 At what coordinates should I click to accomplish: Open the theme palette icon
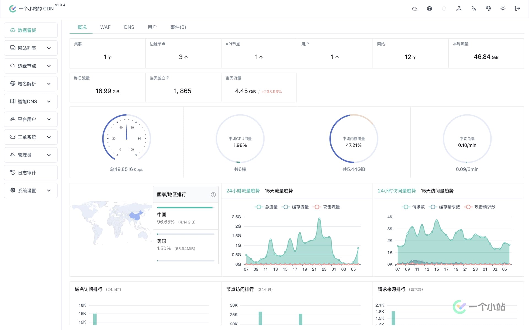pos(488,9)
